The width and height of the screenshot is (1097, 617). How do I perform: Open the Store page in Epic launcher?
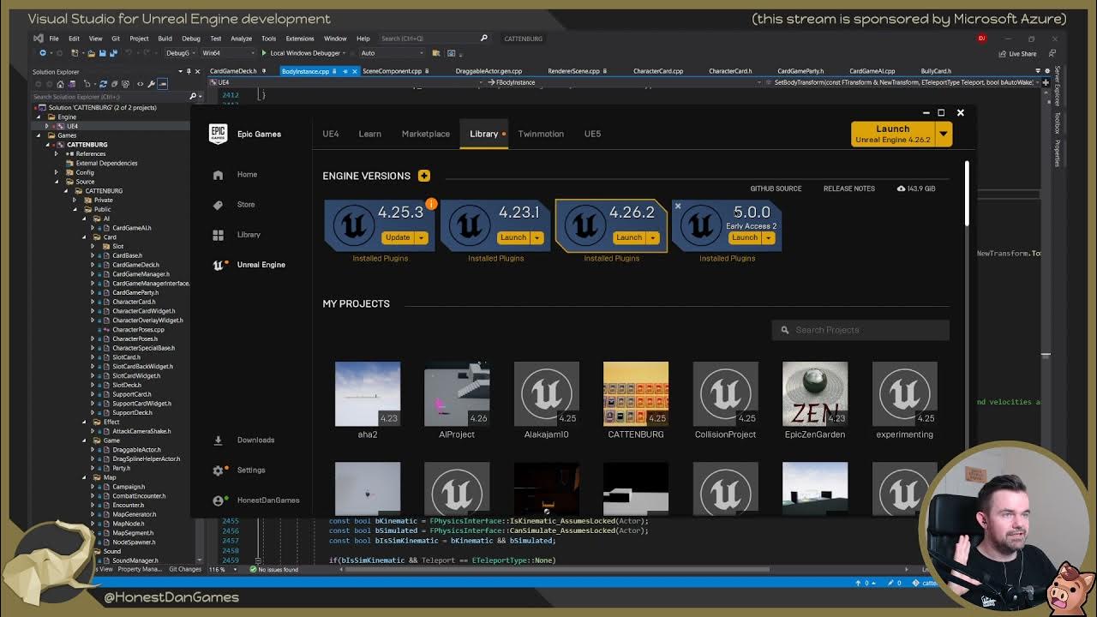pos(234,205)
